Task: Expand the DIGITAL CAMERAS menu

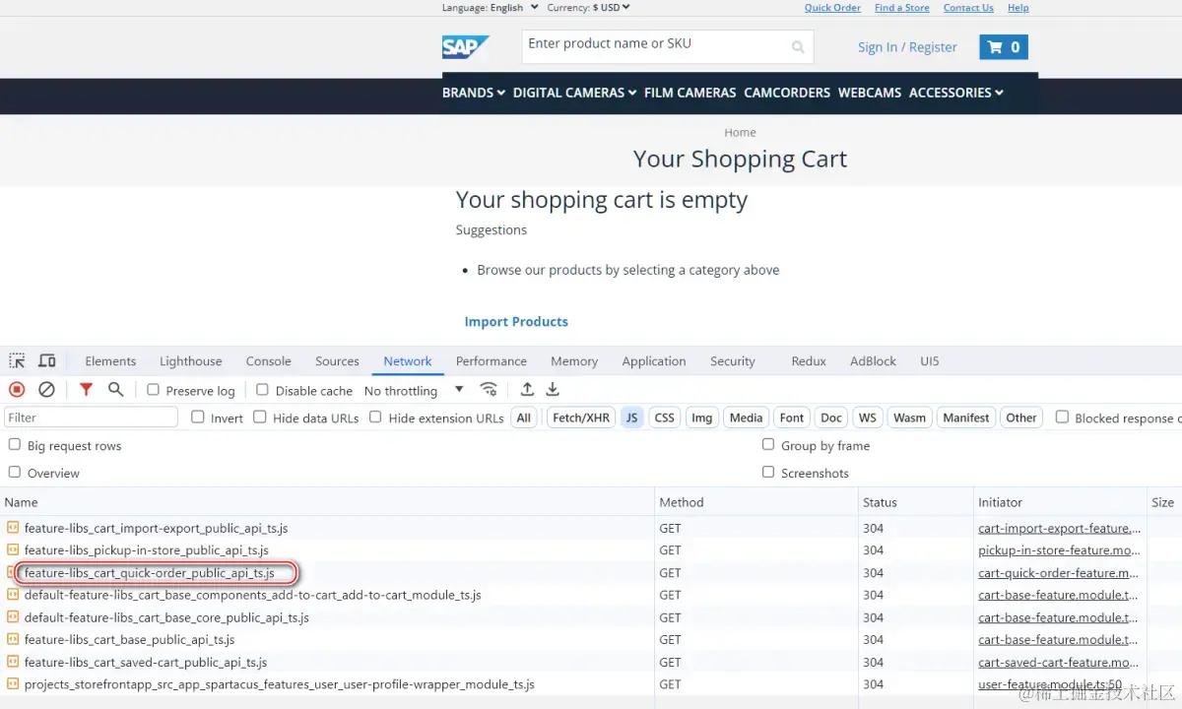Action: tap(575, 93)
